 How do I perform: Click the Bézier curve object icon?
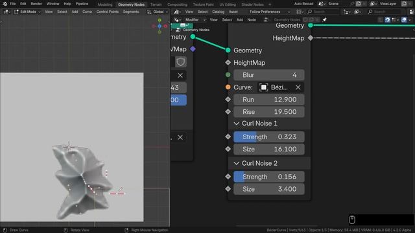coord(264,87)
